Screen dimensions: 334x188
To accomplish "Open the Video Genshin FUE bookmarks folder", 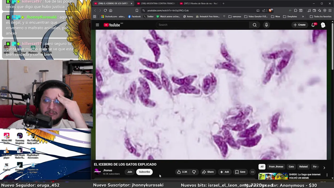I will (256, 16).
